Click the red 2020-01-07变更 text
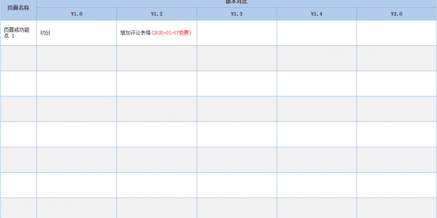Viewport: 437px width, 218px height. coord(171,33)
